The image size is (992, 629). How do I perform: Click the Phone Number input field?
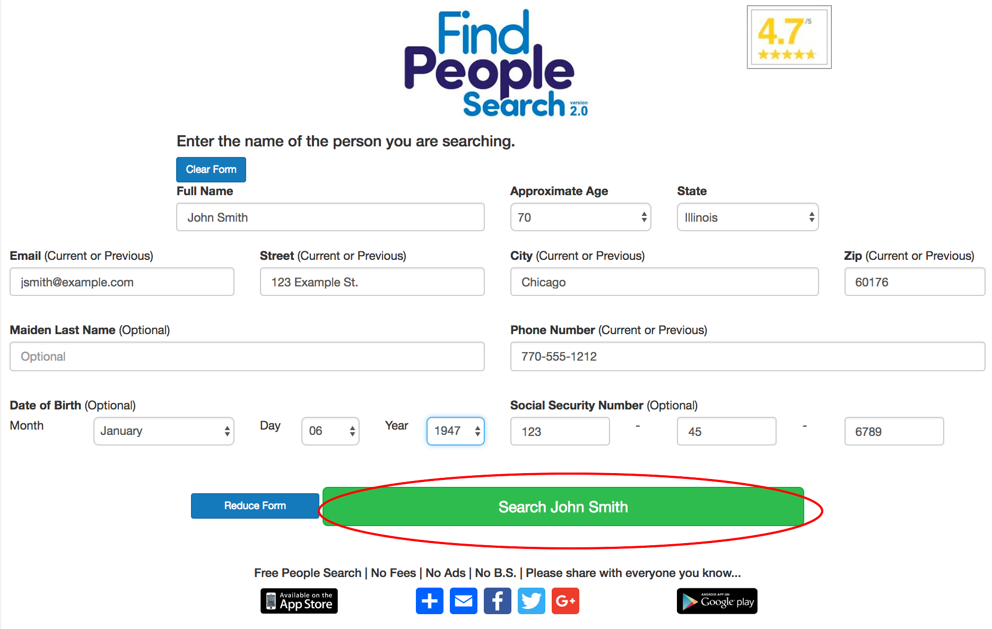(747, 356)
